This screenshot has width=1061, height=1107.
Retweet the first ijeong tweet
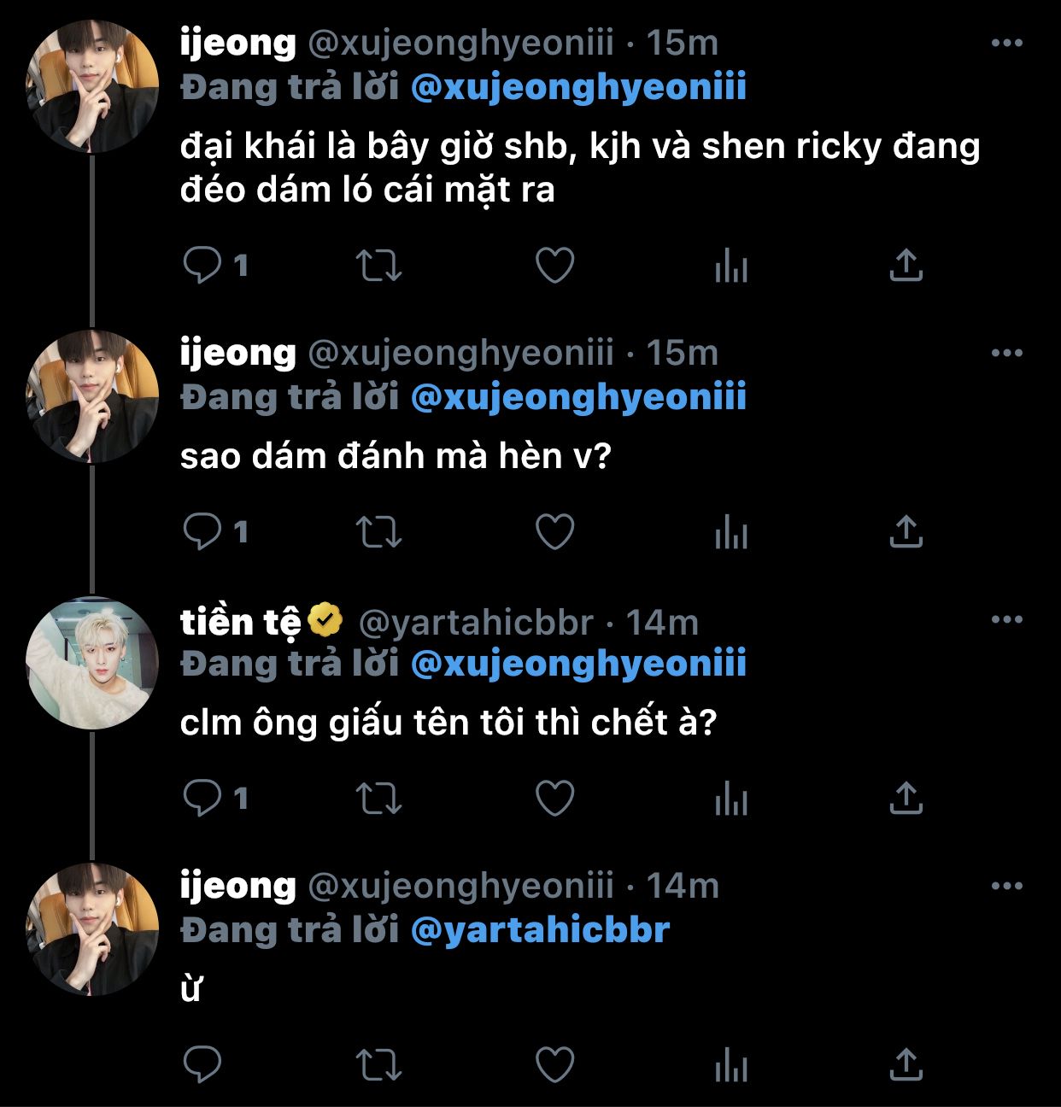[x=378, y=266]
